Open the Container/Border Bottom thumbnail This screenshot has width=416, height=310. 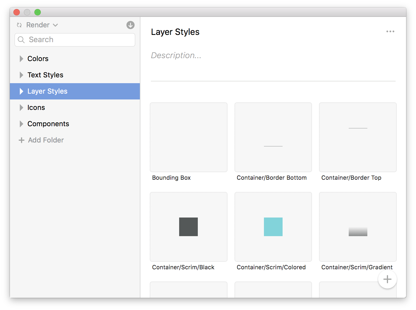(x=273, y=137)
